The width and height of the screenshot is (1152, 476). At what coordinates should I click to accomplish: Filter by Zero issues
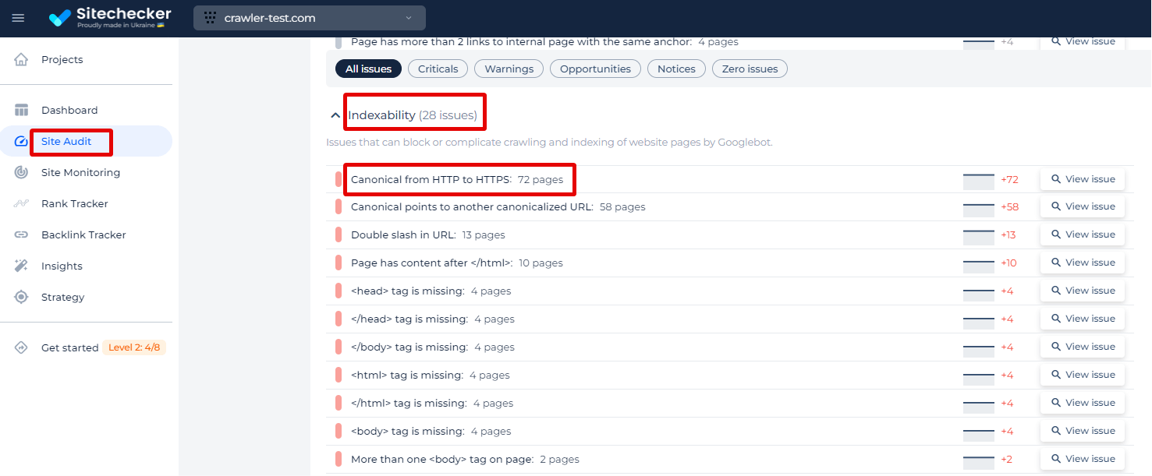click(x=750, y=69)
